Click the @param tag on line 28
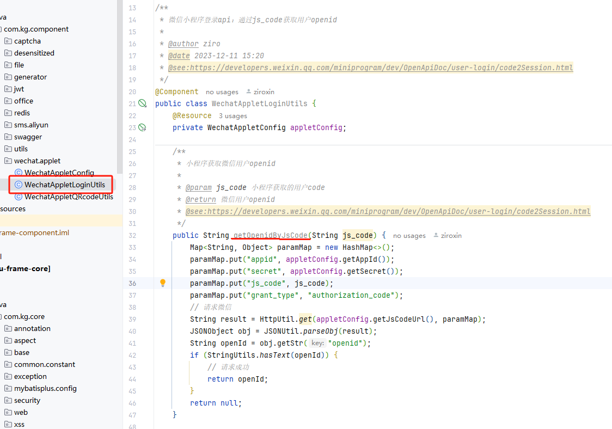The height and width of the screenshot is (429, 612). click(198, 187)
